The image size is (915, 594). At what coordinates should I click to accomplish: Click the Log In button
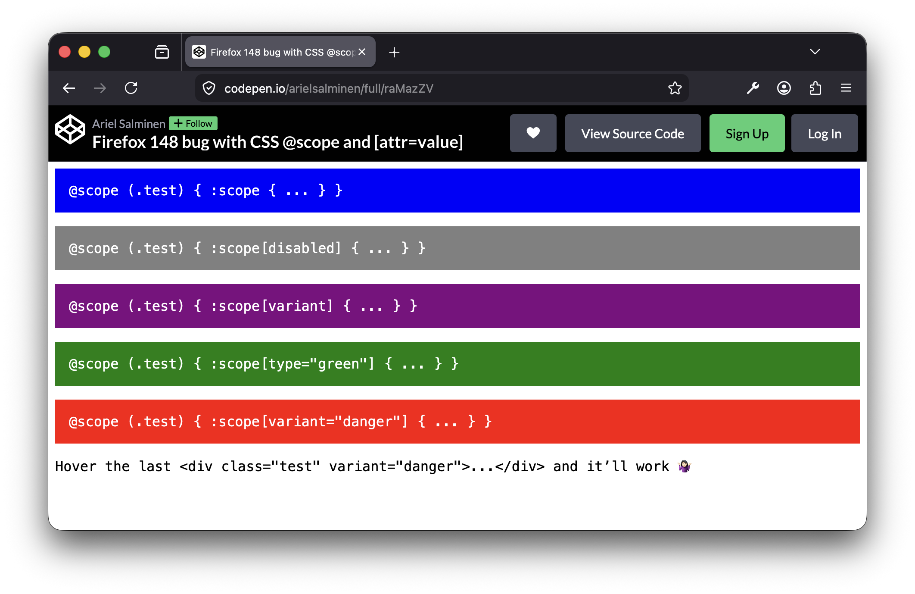tap(824, 133)
